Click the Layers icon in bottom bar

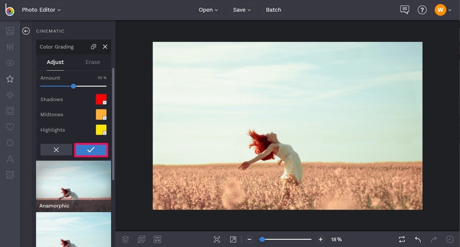click(x=125, y=239)
